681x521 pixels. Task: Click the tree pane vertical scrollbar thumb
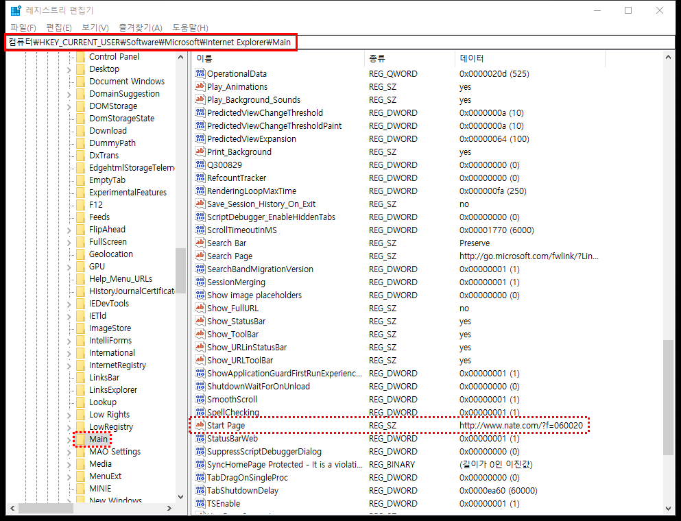tap(180, 271)
